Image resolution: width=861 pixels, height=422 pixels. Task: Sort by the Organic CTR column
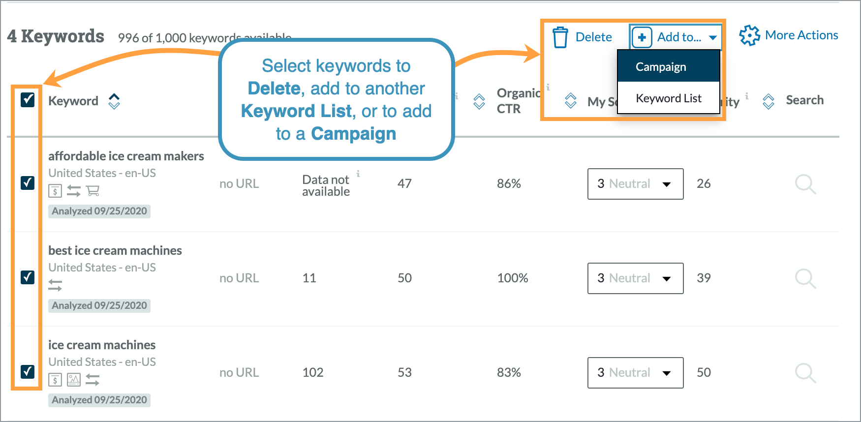coord(479,101)
